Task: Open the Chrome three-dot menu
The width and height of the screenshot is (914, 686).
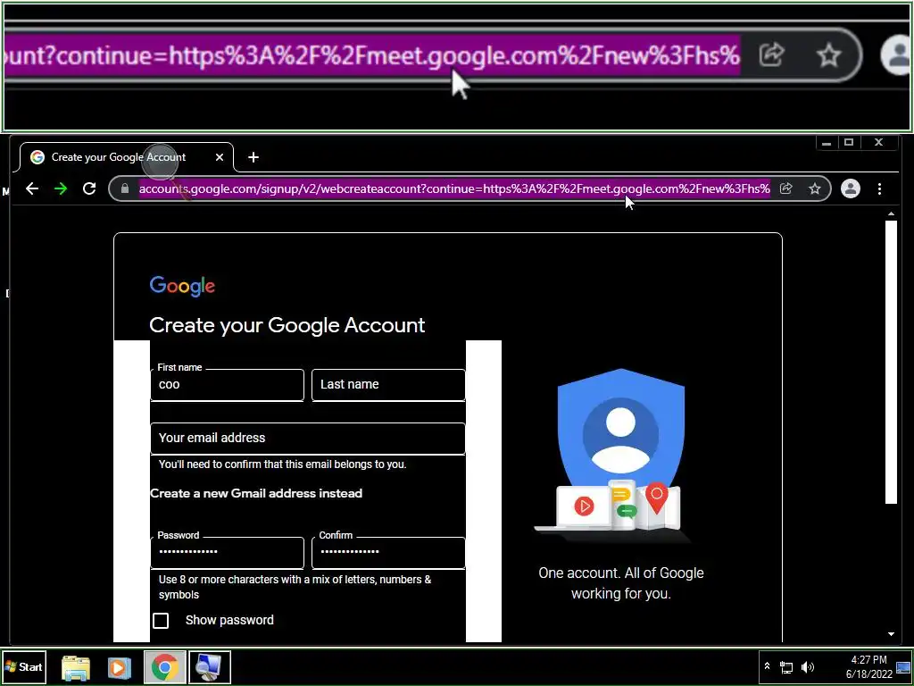Action: point(879,188)
